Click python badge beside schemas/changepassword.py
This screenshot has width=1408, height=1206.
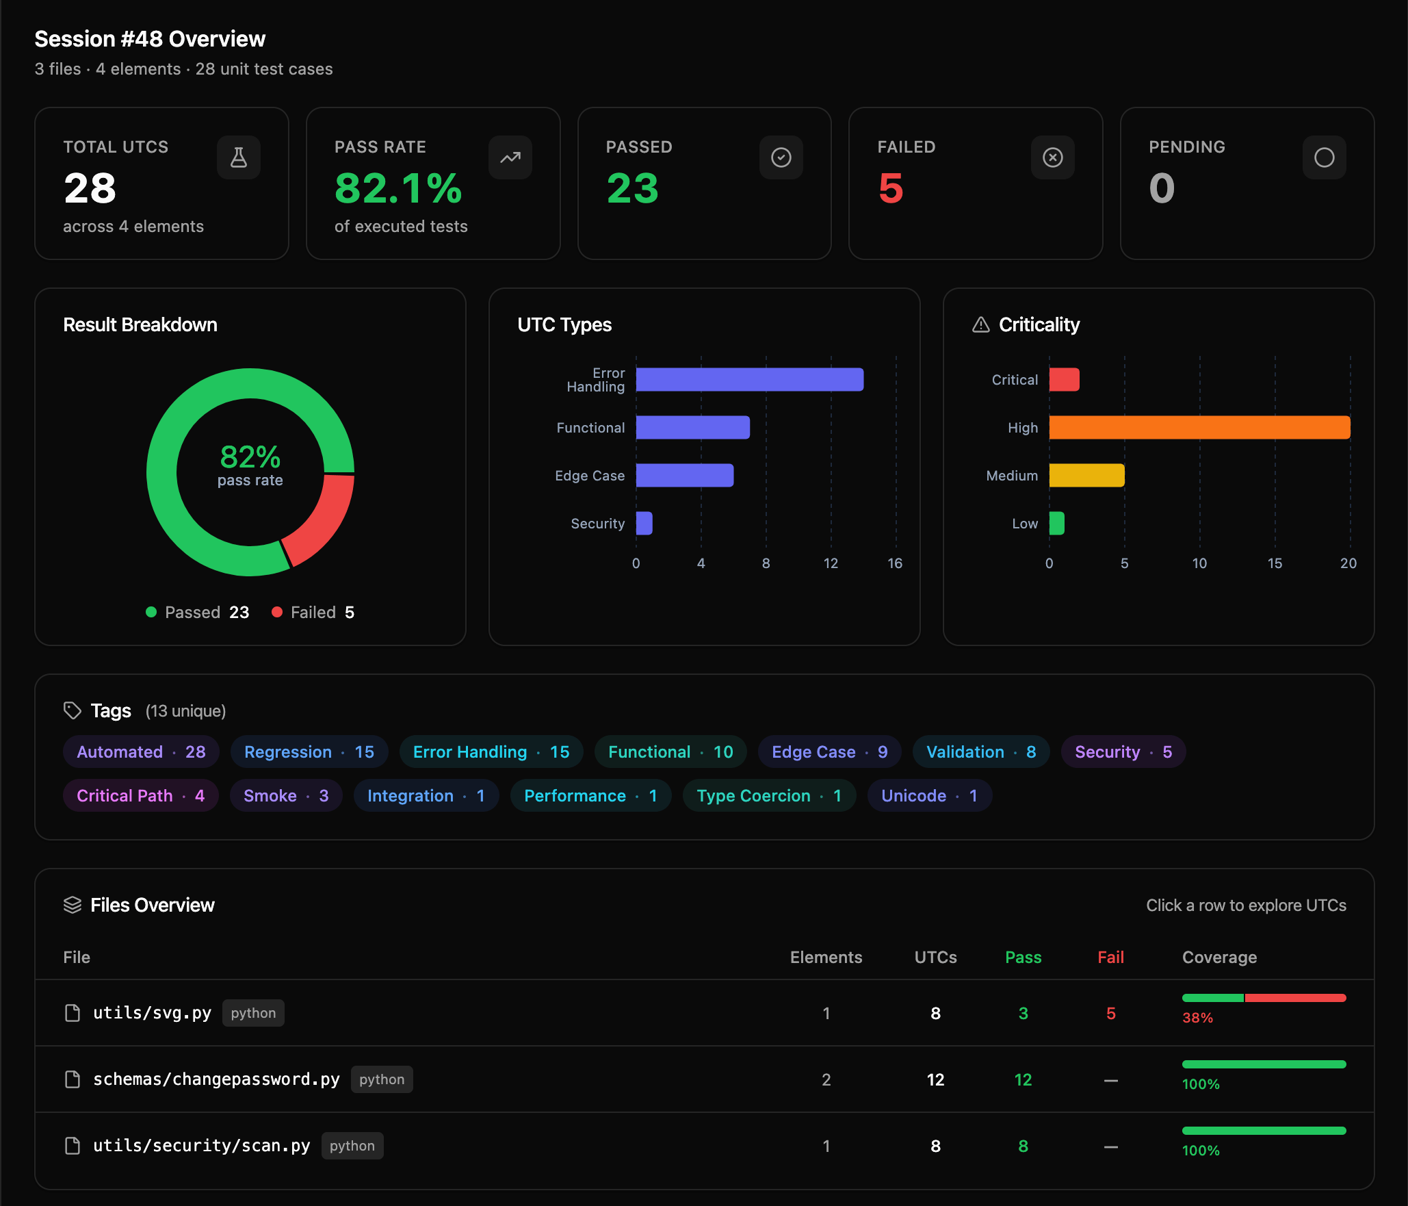pos(382,1079)
